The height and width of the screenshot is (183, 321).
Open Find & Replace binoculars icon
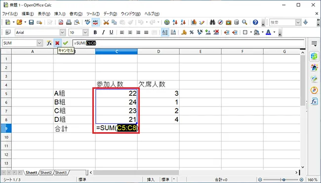[212, 22]
